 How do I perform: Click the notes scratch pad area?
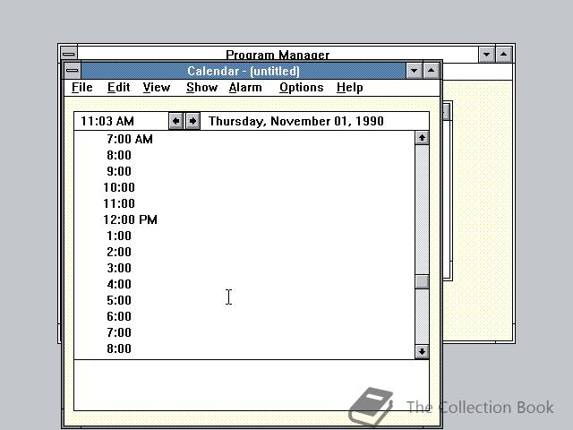252,385
